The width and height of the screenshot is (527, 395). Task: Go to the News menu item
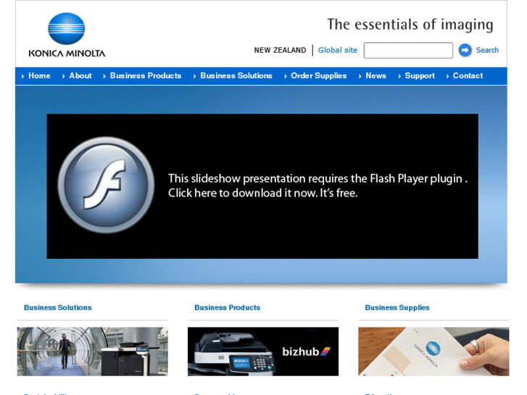pos(375,75)
